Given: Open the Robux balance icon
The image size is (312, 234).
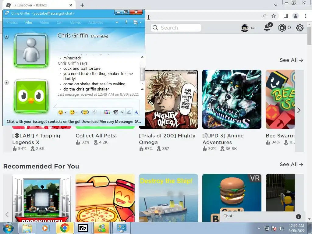Looking at the screenshot, I should (x=282, y=28).
